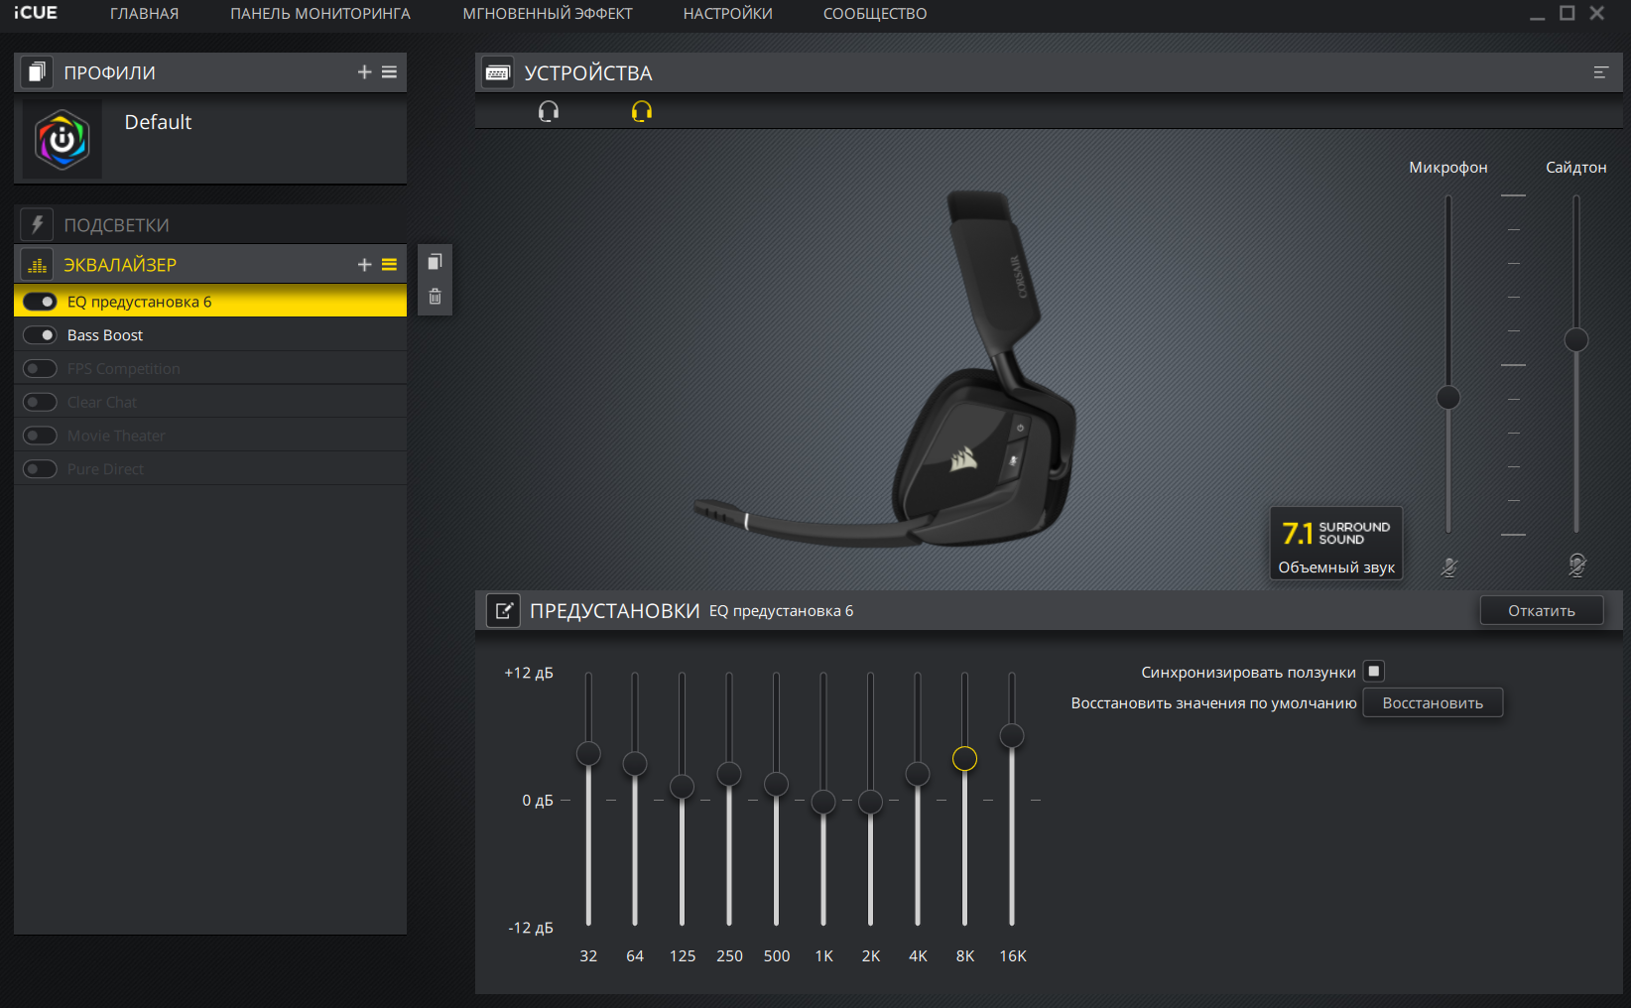Select the FPS Competition preset
Screen dimensions: 1631x1008
[x=210, y=369]
